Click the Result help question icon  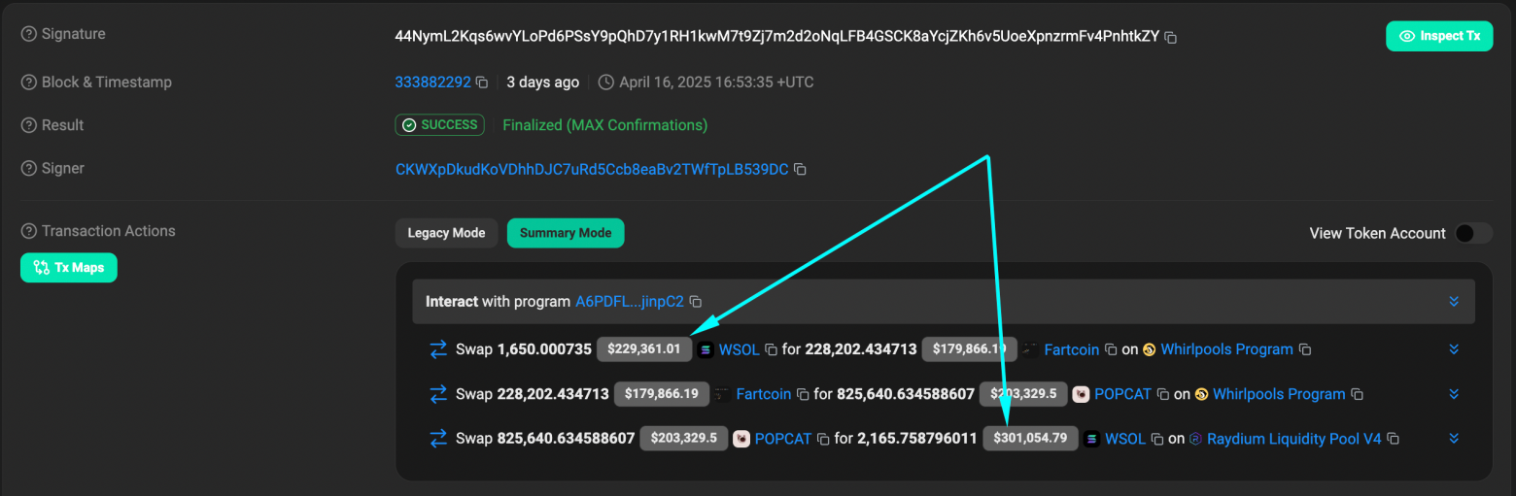tap(29, 125)
